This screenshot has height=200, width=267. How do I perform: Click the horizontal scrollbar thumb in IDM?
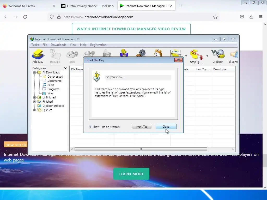tap(141, 149)
